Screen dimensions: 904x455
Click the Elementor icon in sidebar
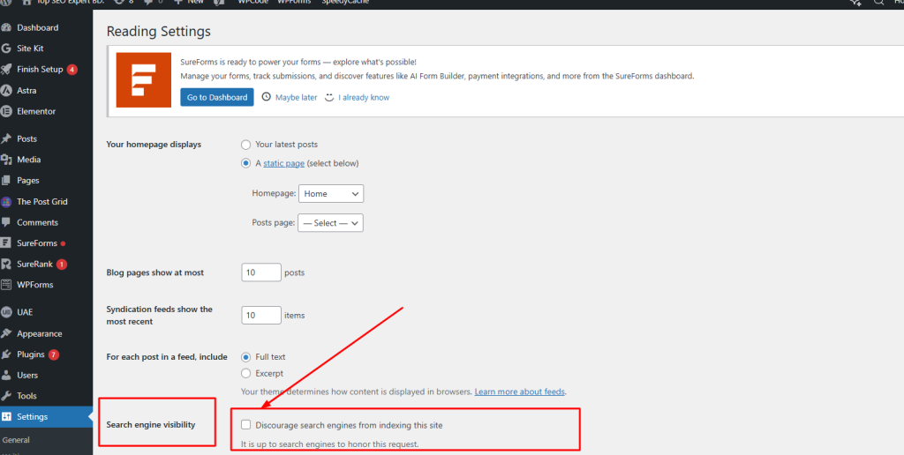pos(7,112)
